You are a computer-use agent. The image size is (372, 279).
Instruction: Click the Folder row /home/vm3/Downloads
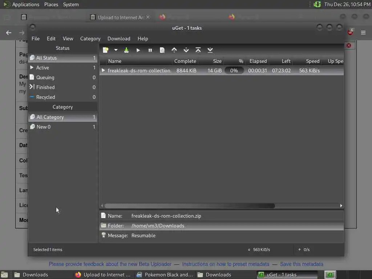(x=222, y=226)
